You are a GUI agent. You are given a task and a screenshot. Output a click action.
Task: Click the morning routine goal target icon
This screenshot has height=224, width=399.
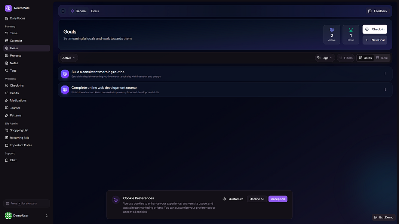point(65,74)
